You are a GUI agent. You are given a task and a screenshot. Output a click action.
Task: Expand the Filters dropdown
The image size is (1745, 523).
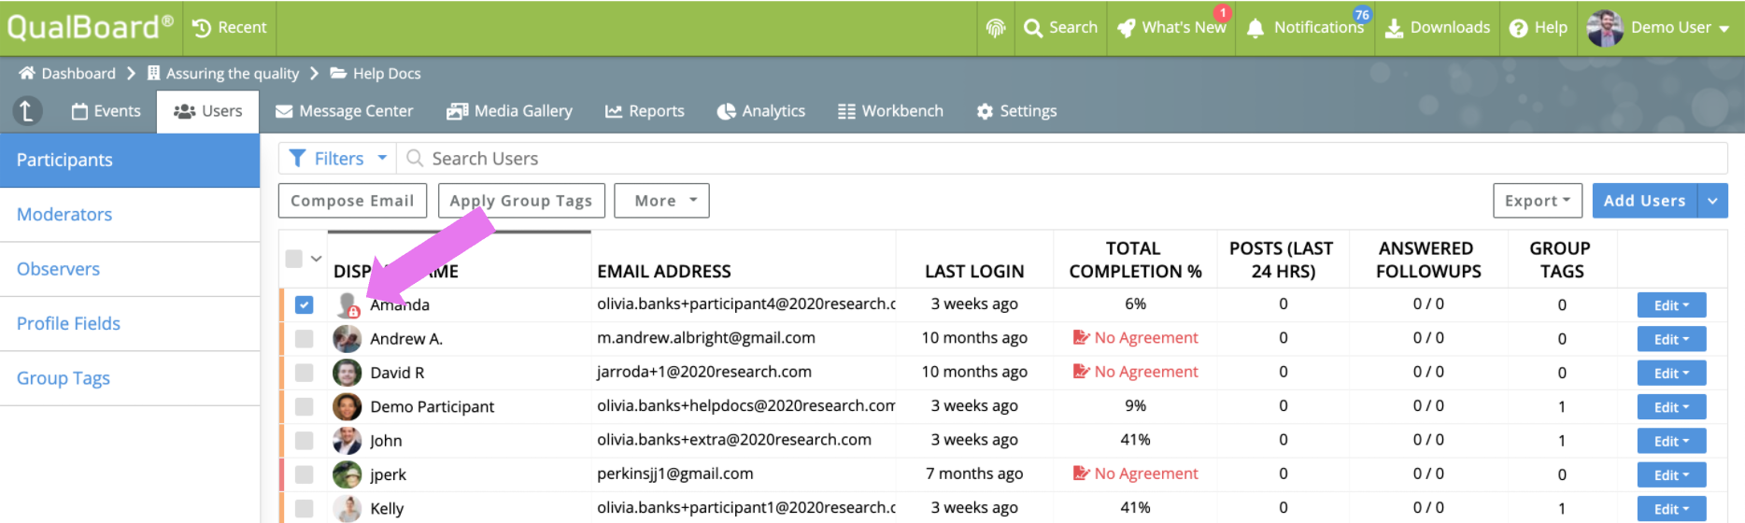(x=337, y=159)
